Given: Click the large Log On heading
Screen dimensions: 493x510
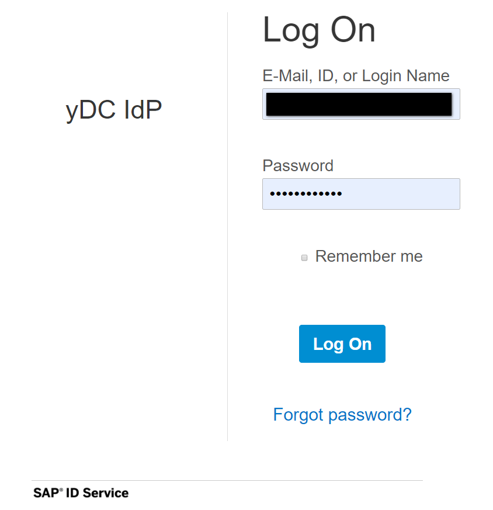Looking at the screenshot, I should coord(319,30).
